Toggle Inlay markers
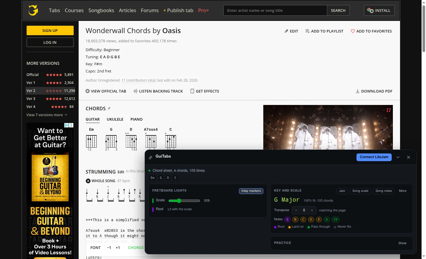426x259 pixels. (x=251, y=191)
